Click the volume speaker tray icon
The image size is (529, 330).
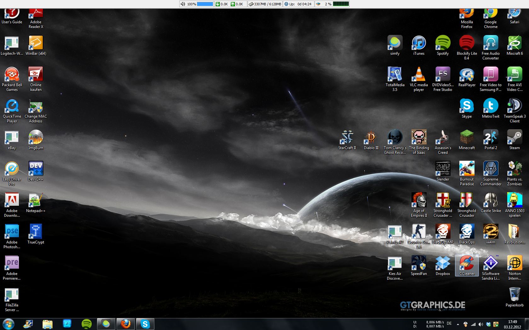pyautogui.click(x=480, y=324)
